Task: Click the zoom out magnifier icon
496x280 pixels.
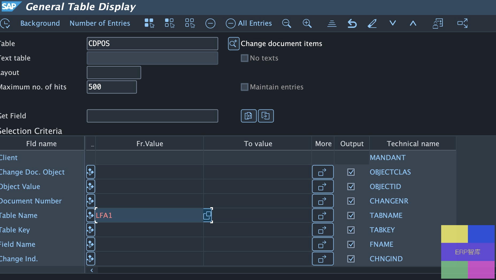Action: click(287, 23)
